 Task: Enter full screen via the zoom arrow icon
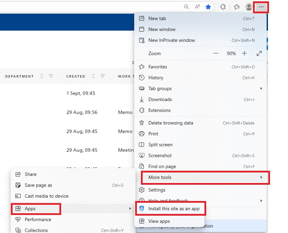(x=259, y=53)
